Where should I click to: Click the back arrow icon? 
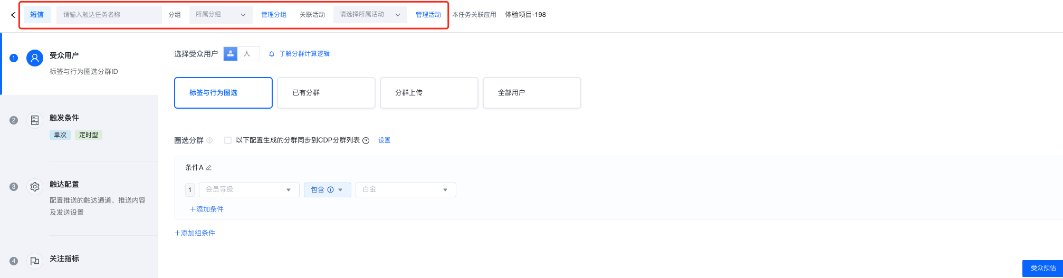(13, 15)
